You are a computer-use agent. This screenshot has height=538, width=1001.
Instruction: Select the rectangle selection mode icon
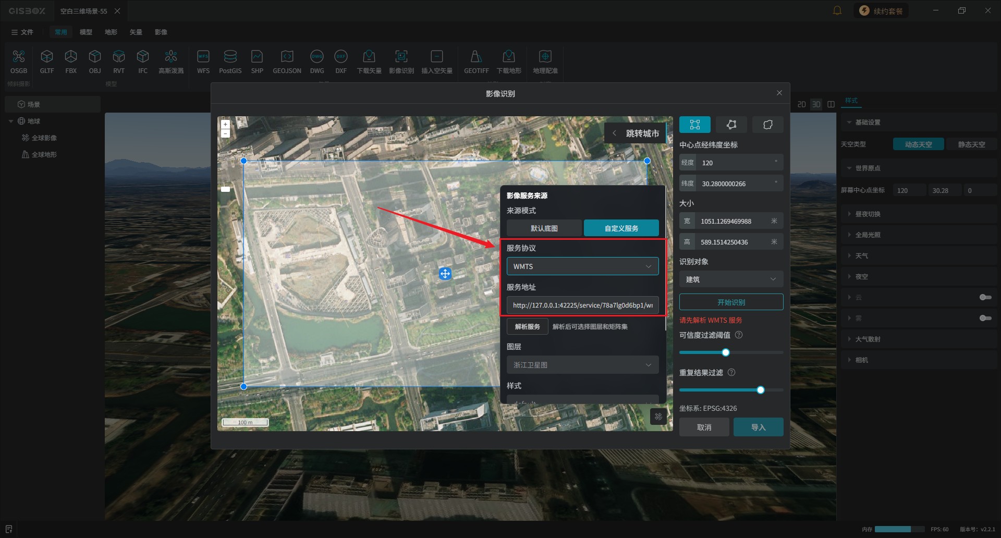[695, 125]
